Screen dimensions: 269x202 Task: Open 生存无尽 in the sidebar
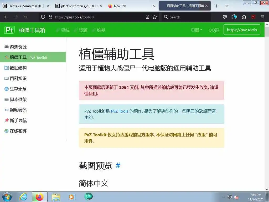33,89
